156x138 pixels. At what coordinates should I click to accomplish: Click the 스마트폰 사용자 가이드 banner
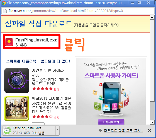coord(111,91)
